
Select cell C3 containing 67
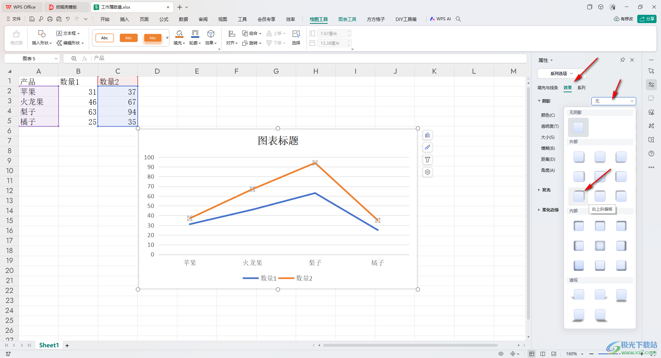(118, 102)
